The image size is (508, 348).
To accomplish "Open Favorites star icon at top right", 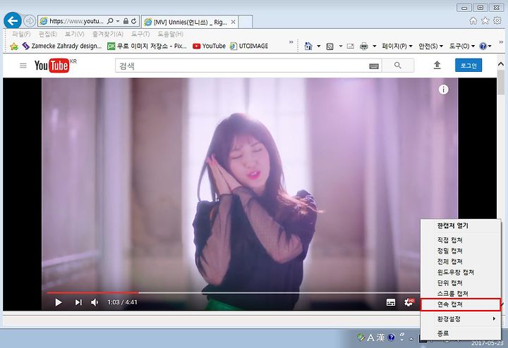I will click(x=485, y=20).
